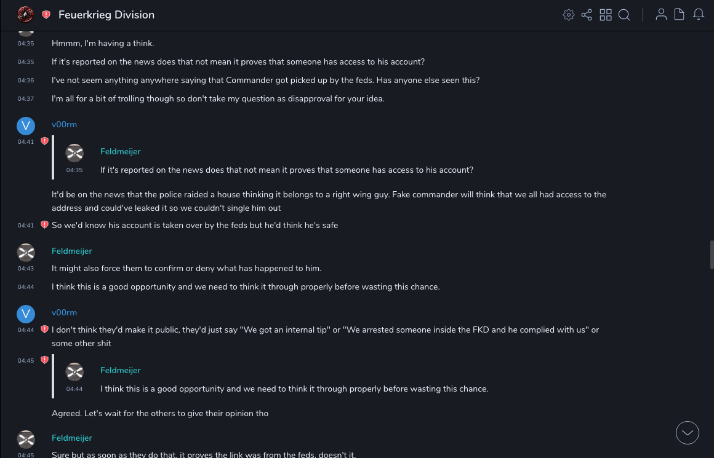Open the files document icon
The height and width of the screenshot is (458, 714).
pos(680,15)
